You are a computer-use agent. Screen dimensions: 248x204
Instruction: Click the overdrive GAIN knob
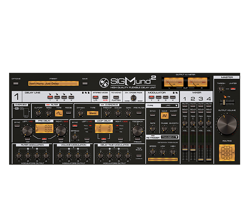tap(128, 113)
